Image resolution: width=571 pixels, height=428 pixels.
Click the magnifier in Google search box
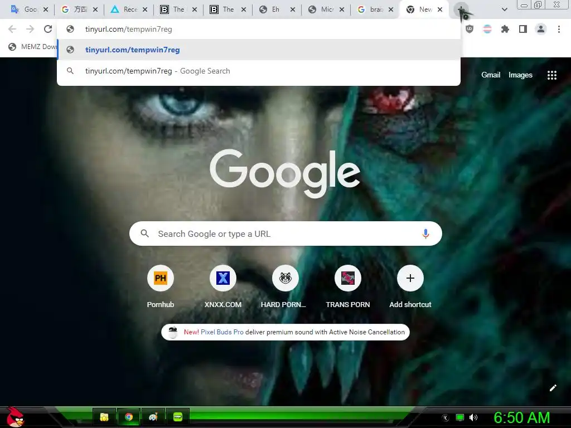[144, 234]
